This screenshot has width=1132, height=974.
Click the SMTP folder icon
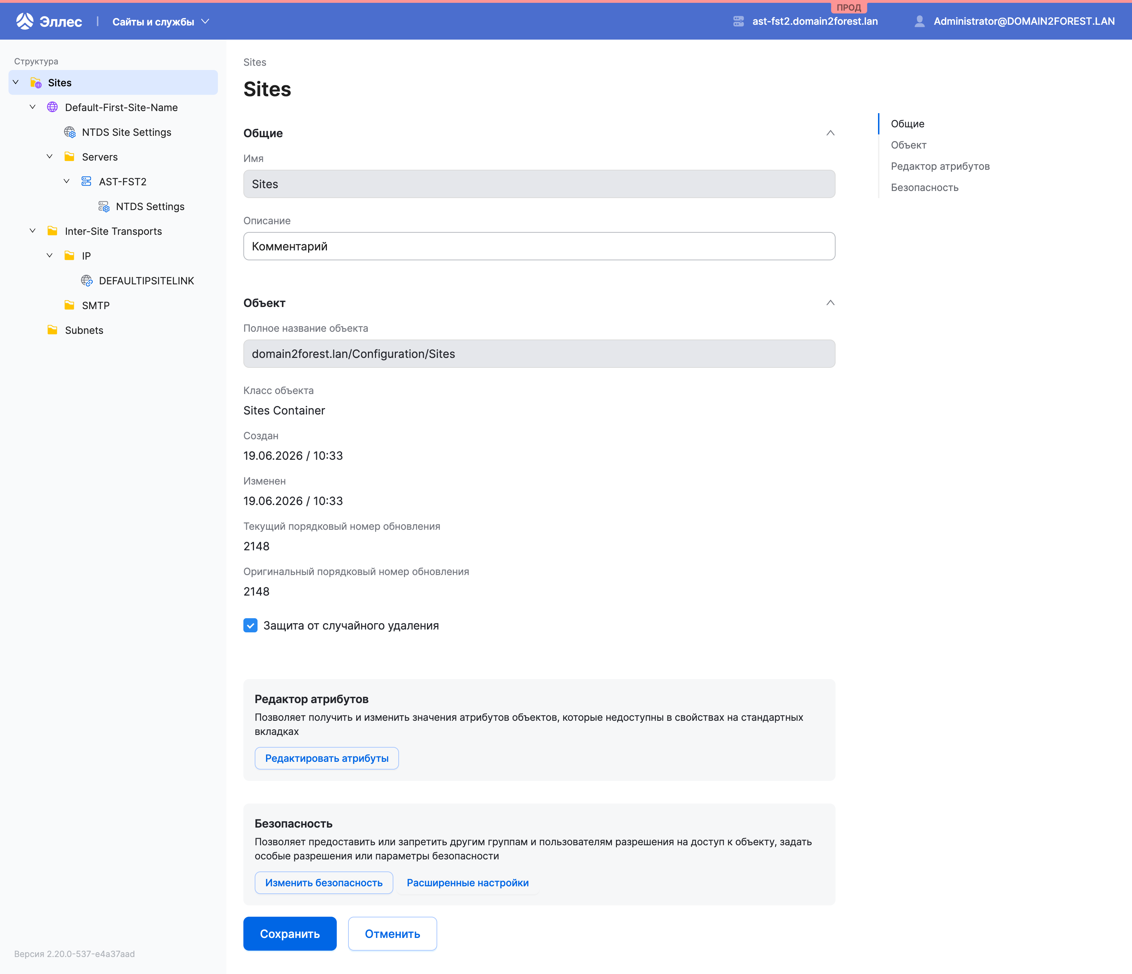69,305
